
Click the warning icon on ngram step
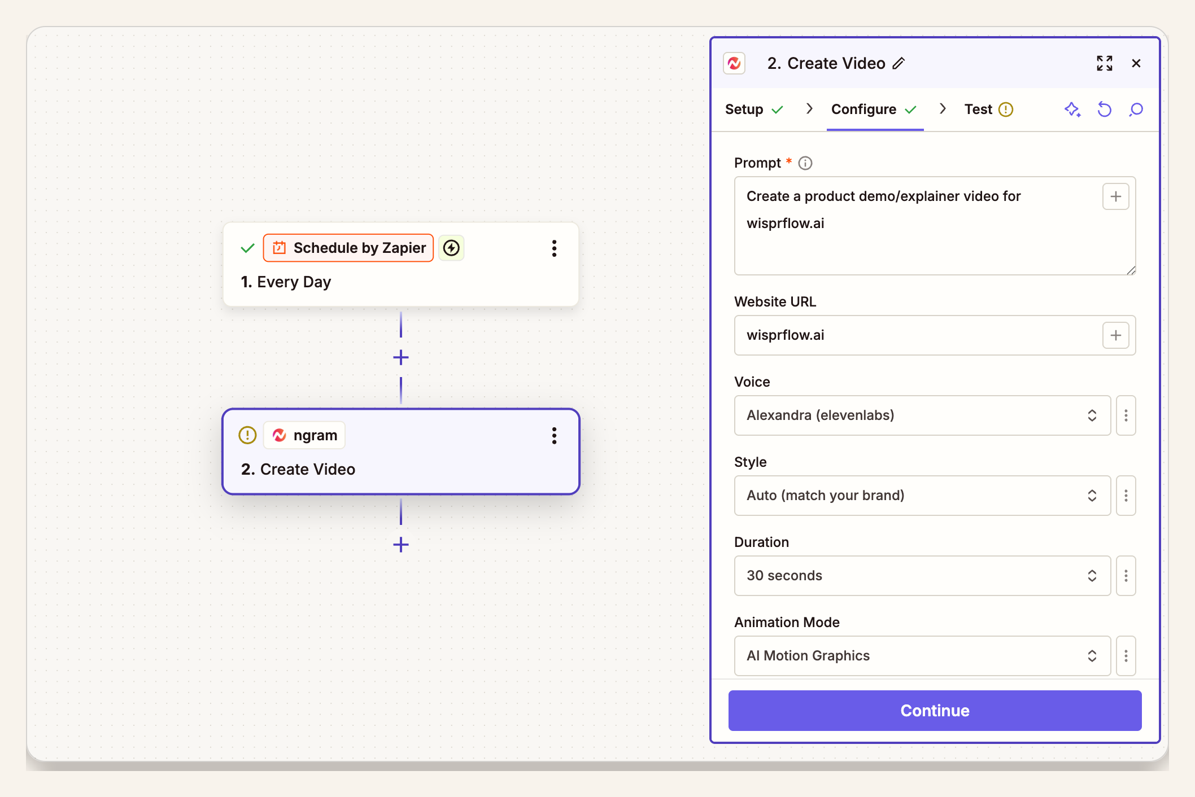pos(247,435)
